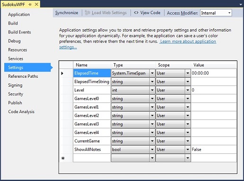Open the Debug page
Screen dimensions: 244x181
point(14,41)
